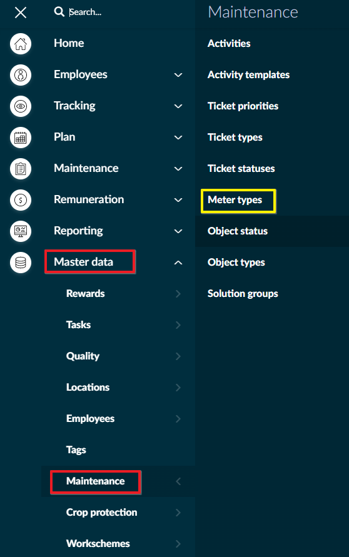Open Ticket priorities entry
This screenshot has width=349, height=557.
click(243, 106)
